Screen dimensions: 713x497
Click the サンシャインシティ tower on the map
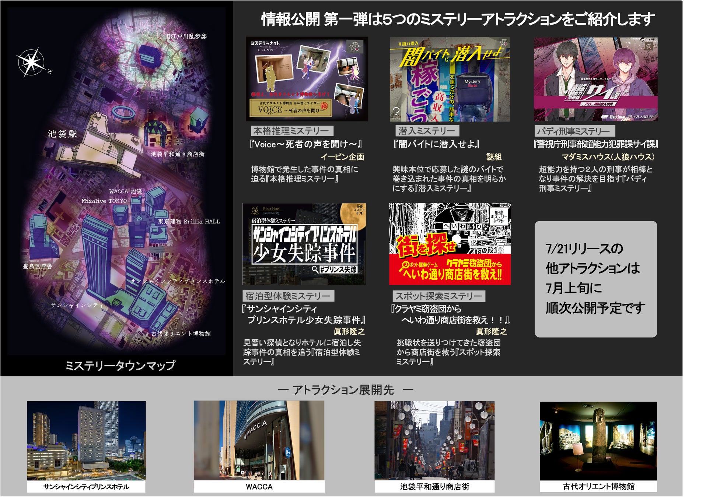(x=97, y=258)
